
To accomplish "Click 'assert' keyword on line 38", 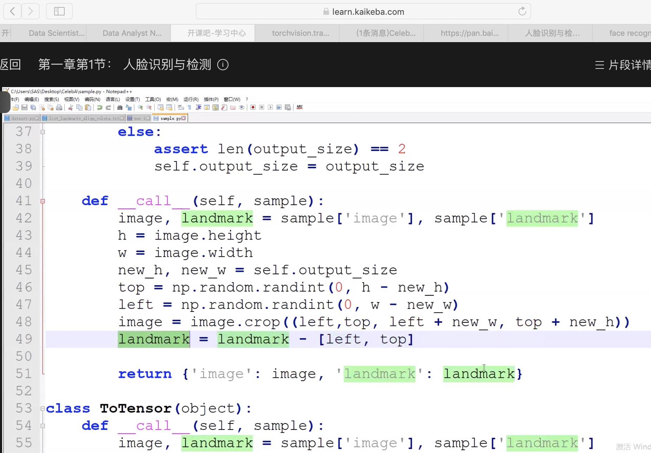I will click(181, 149).
